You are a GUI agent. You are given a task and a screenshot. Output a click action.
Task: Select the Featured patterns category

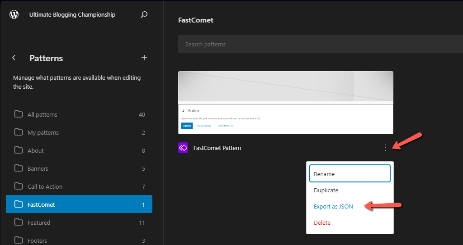click(x=39, y=222)
